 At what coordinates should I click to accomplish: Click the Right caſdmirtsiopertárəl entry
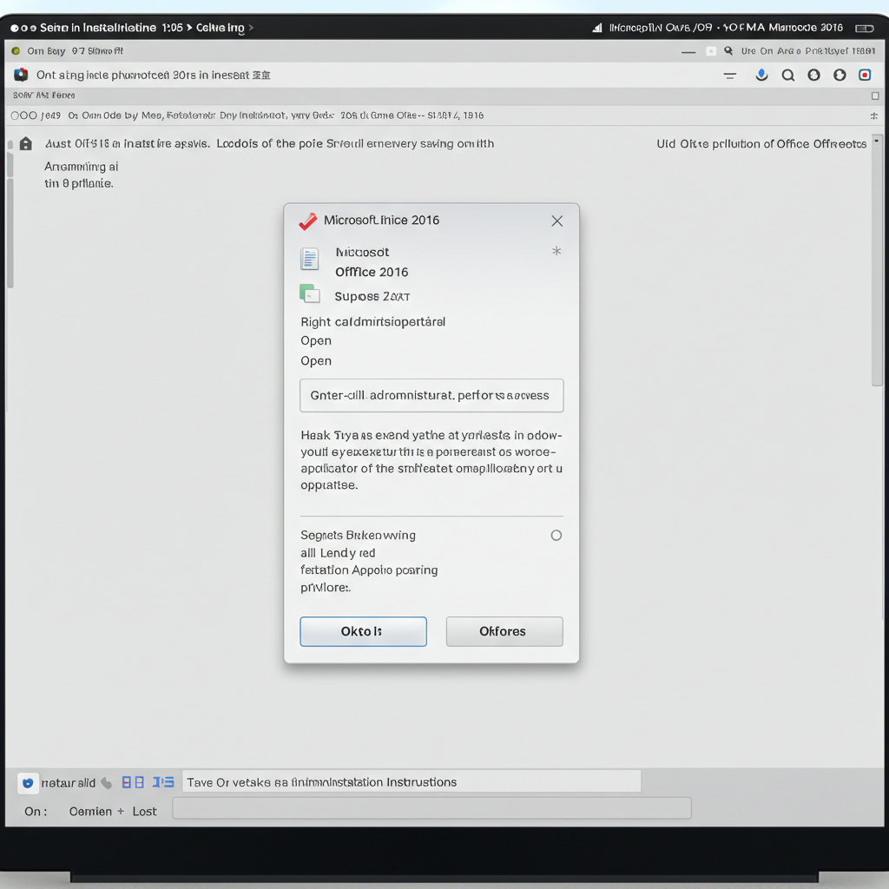(372, 322)
